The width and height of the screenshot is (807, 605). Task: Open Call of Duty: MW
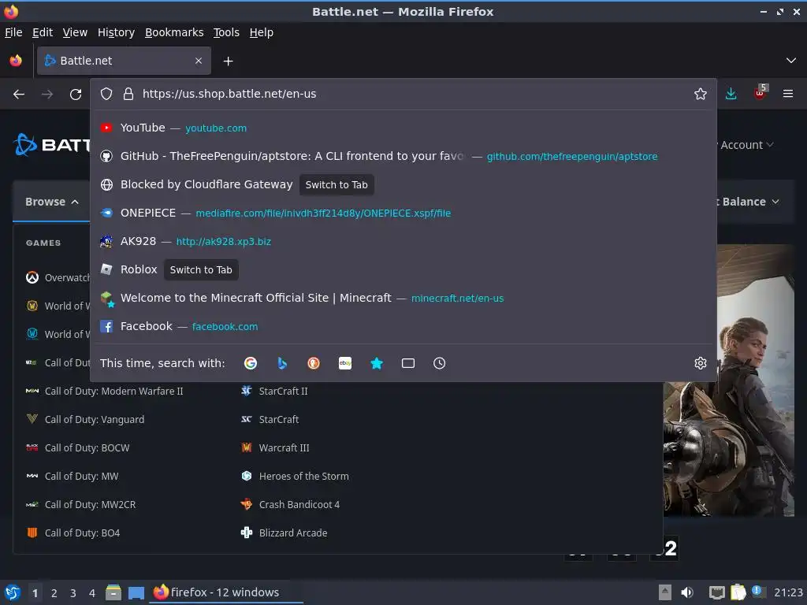[72, 476]
